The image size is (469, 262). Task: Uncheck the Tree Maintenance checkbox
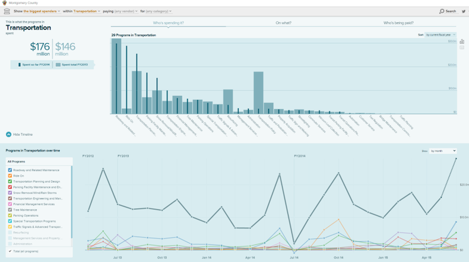[10, 209]
